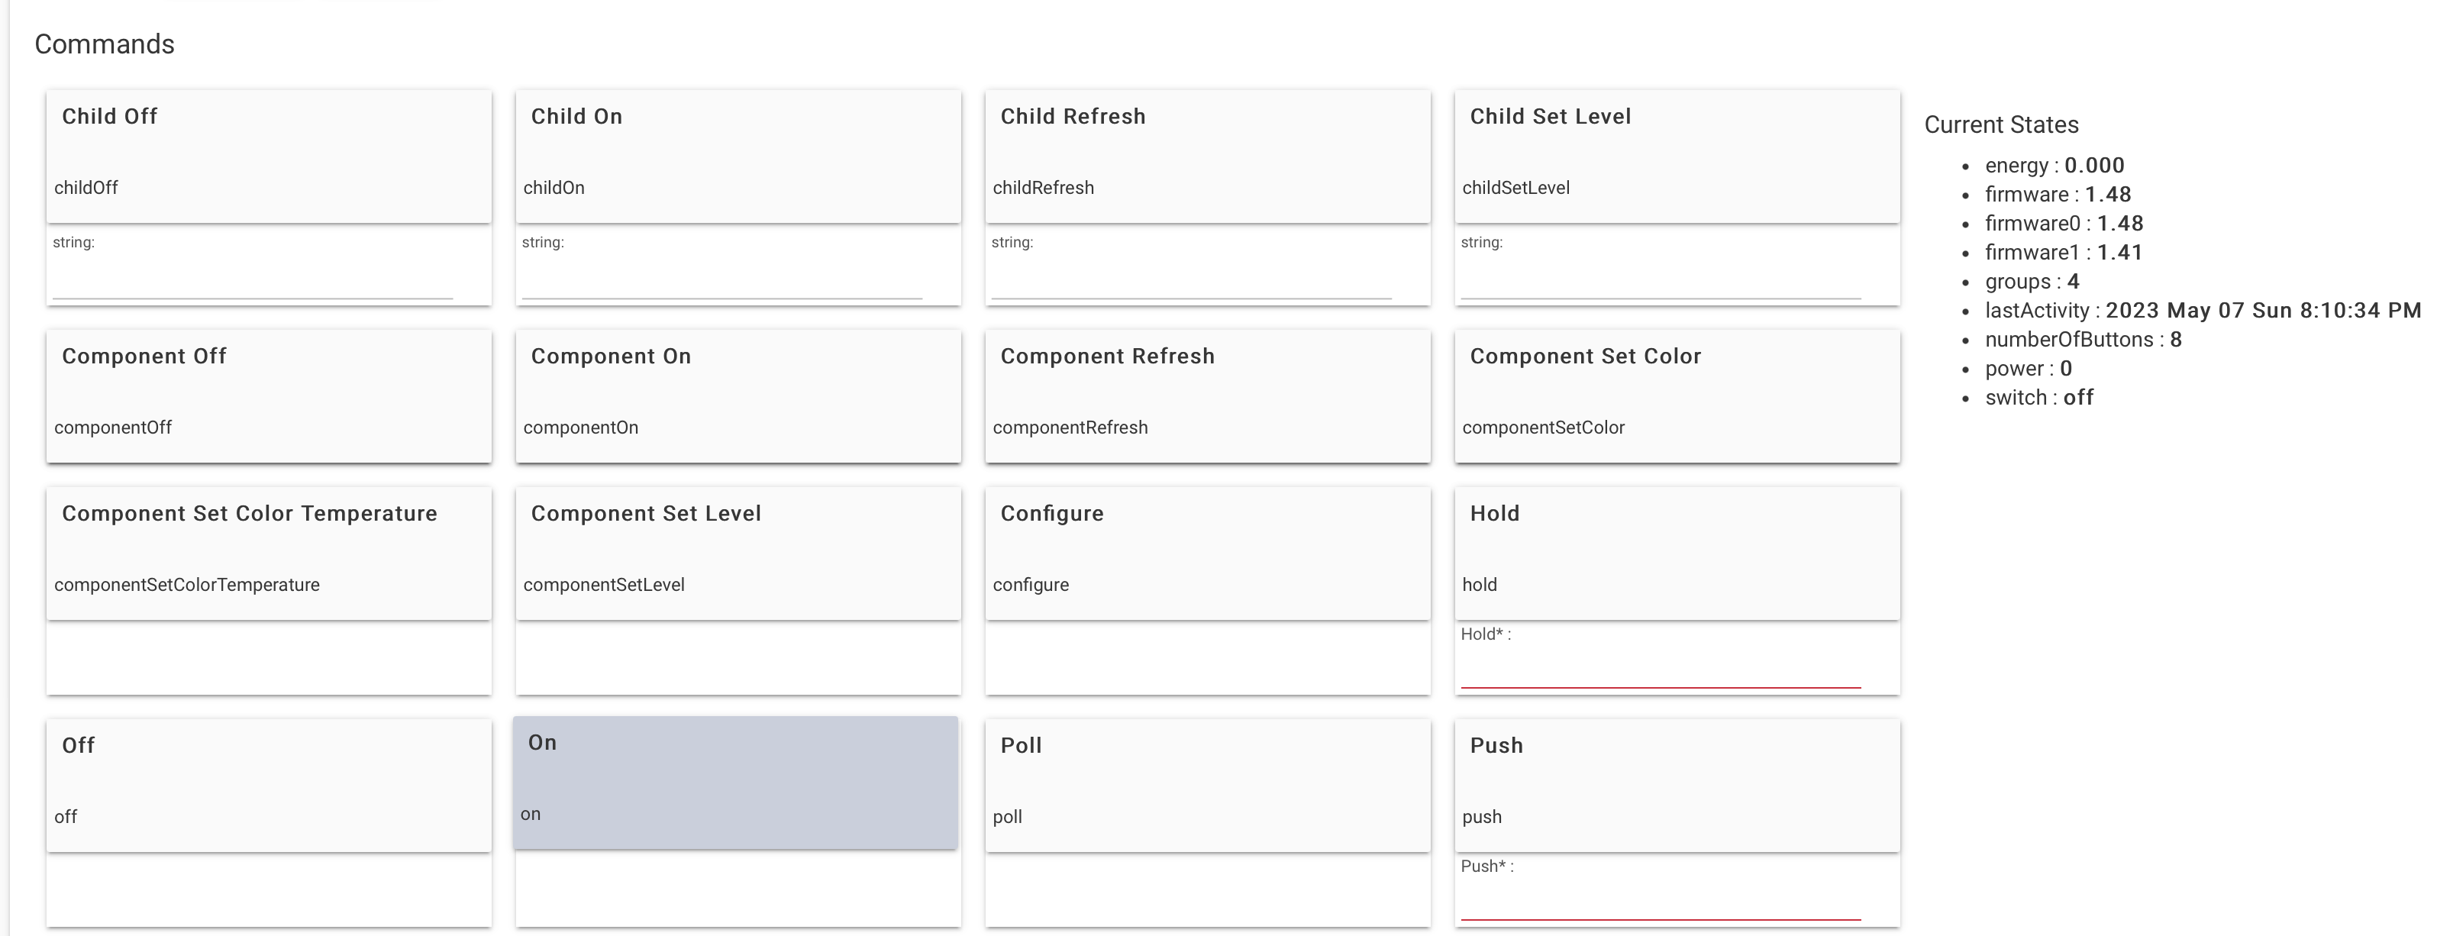Click the Hold* required input field
This screenshot has height=936, width=2437.
[x=1661, y=670]
